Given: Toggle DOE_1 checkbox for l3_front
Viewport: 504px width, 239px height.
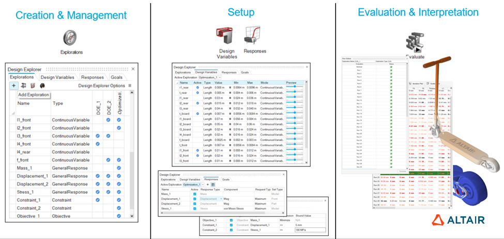Looking at the screenshot, I should point(98,135).
